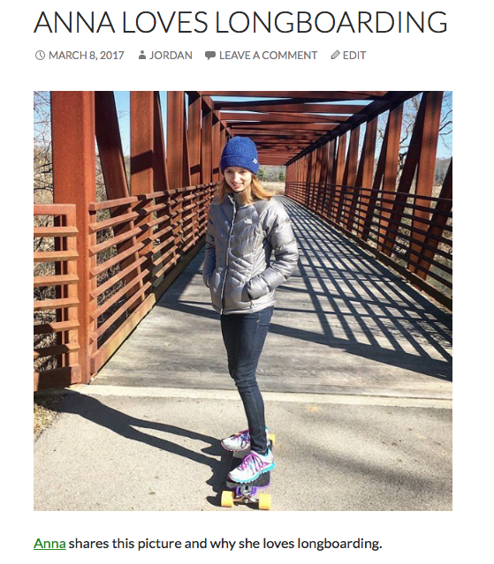
Task: Click the silver puffer jacket in the photo
Action: (x=249, y=255)
